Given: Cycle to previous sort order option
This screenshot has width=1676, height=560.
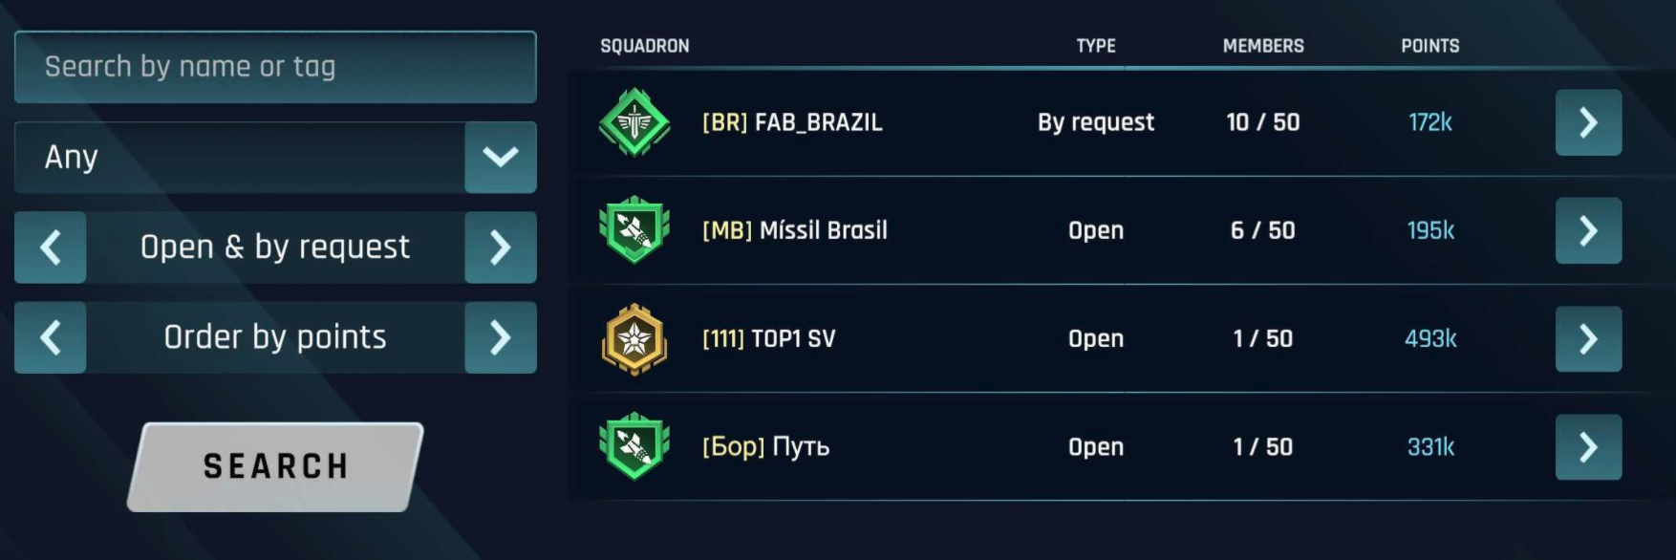Looking at the screenshot, I should pyautogui.click(x=51, y=337).
